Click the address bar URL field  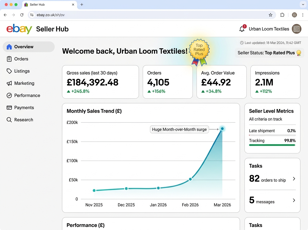[152, 15]
